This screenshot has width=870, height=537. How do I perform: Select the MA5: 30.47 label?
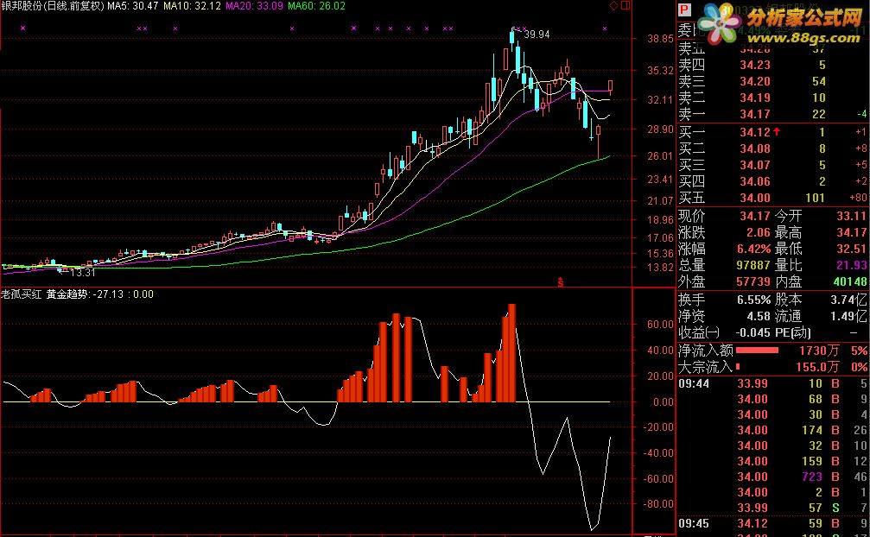click(x=132, y=6)
